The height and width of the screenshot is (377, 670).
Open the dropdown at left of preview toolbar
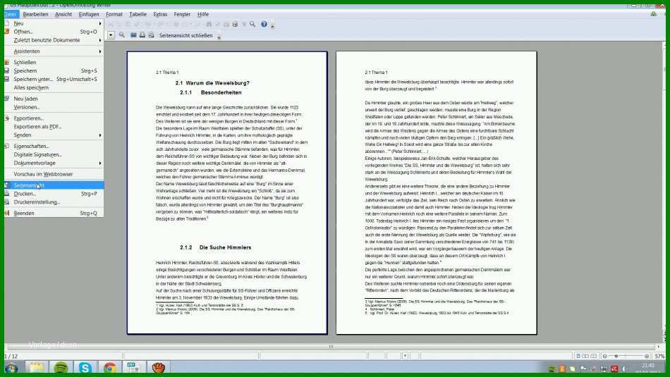coord(111,35)
